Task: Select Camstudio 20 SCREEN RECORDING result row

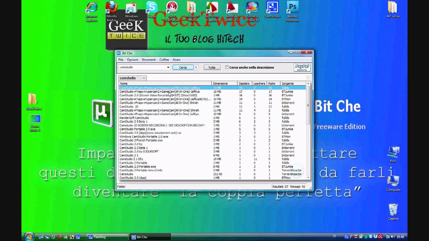Action: click(x=212, y=125)
